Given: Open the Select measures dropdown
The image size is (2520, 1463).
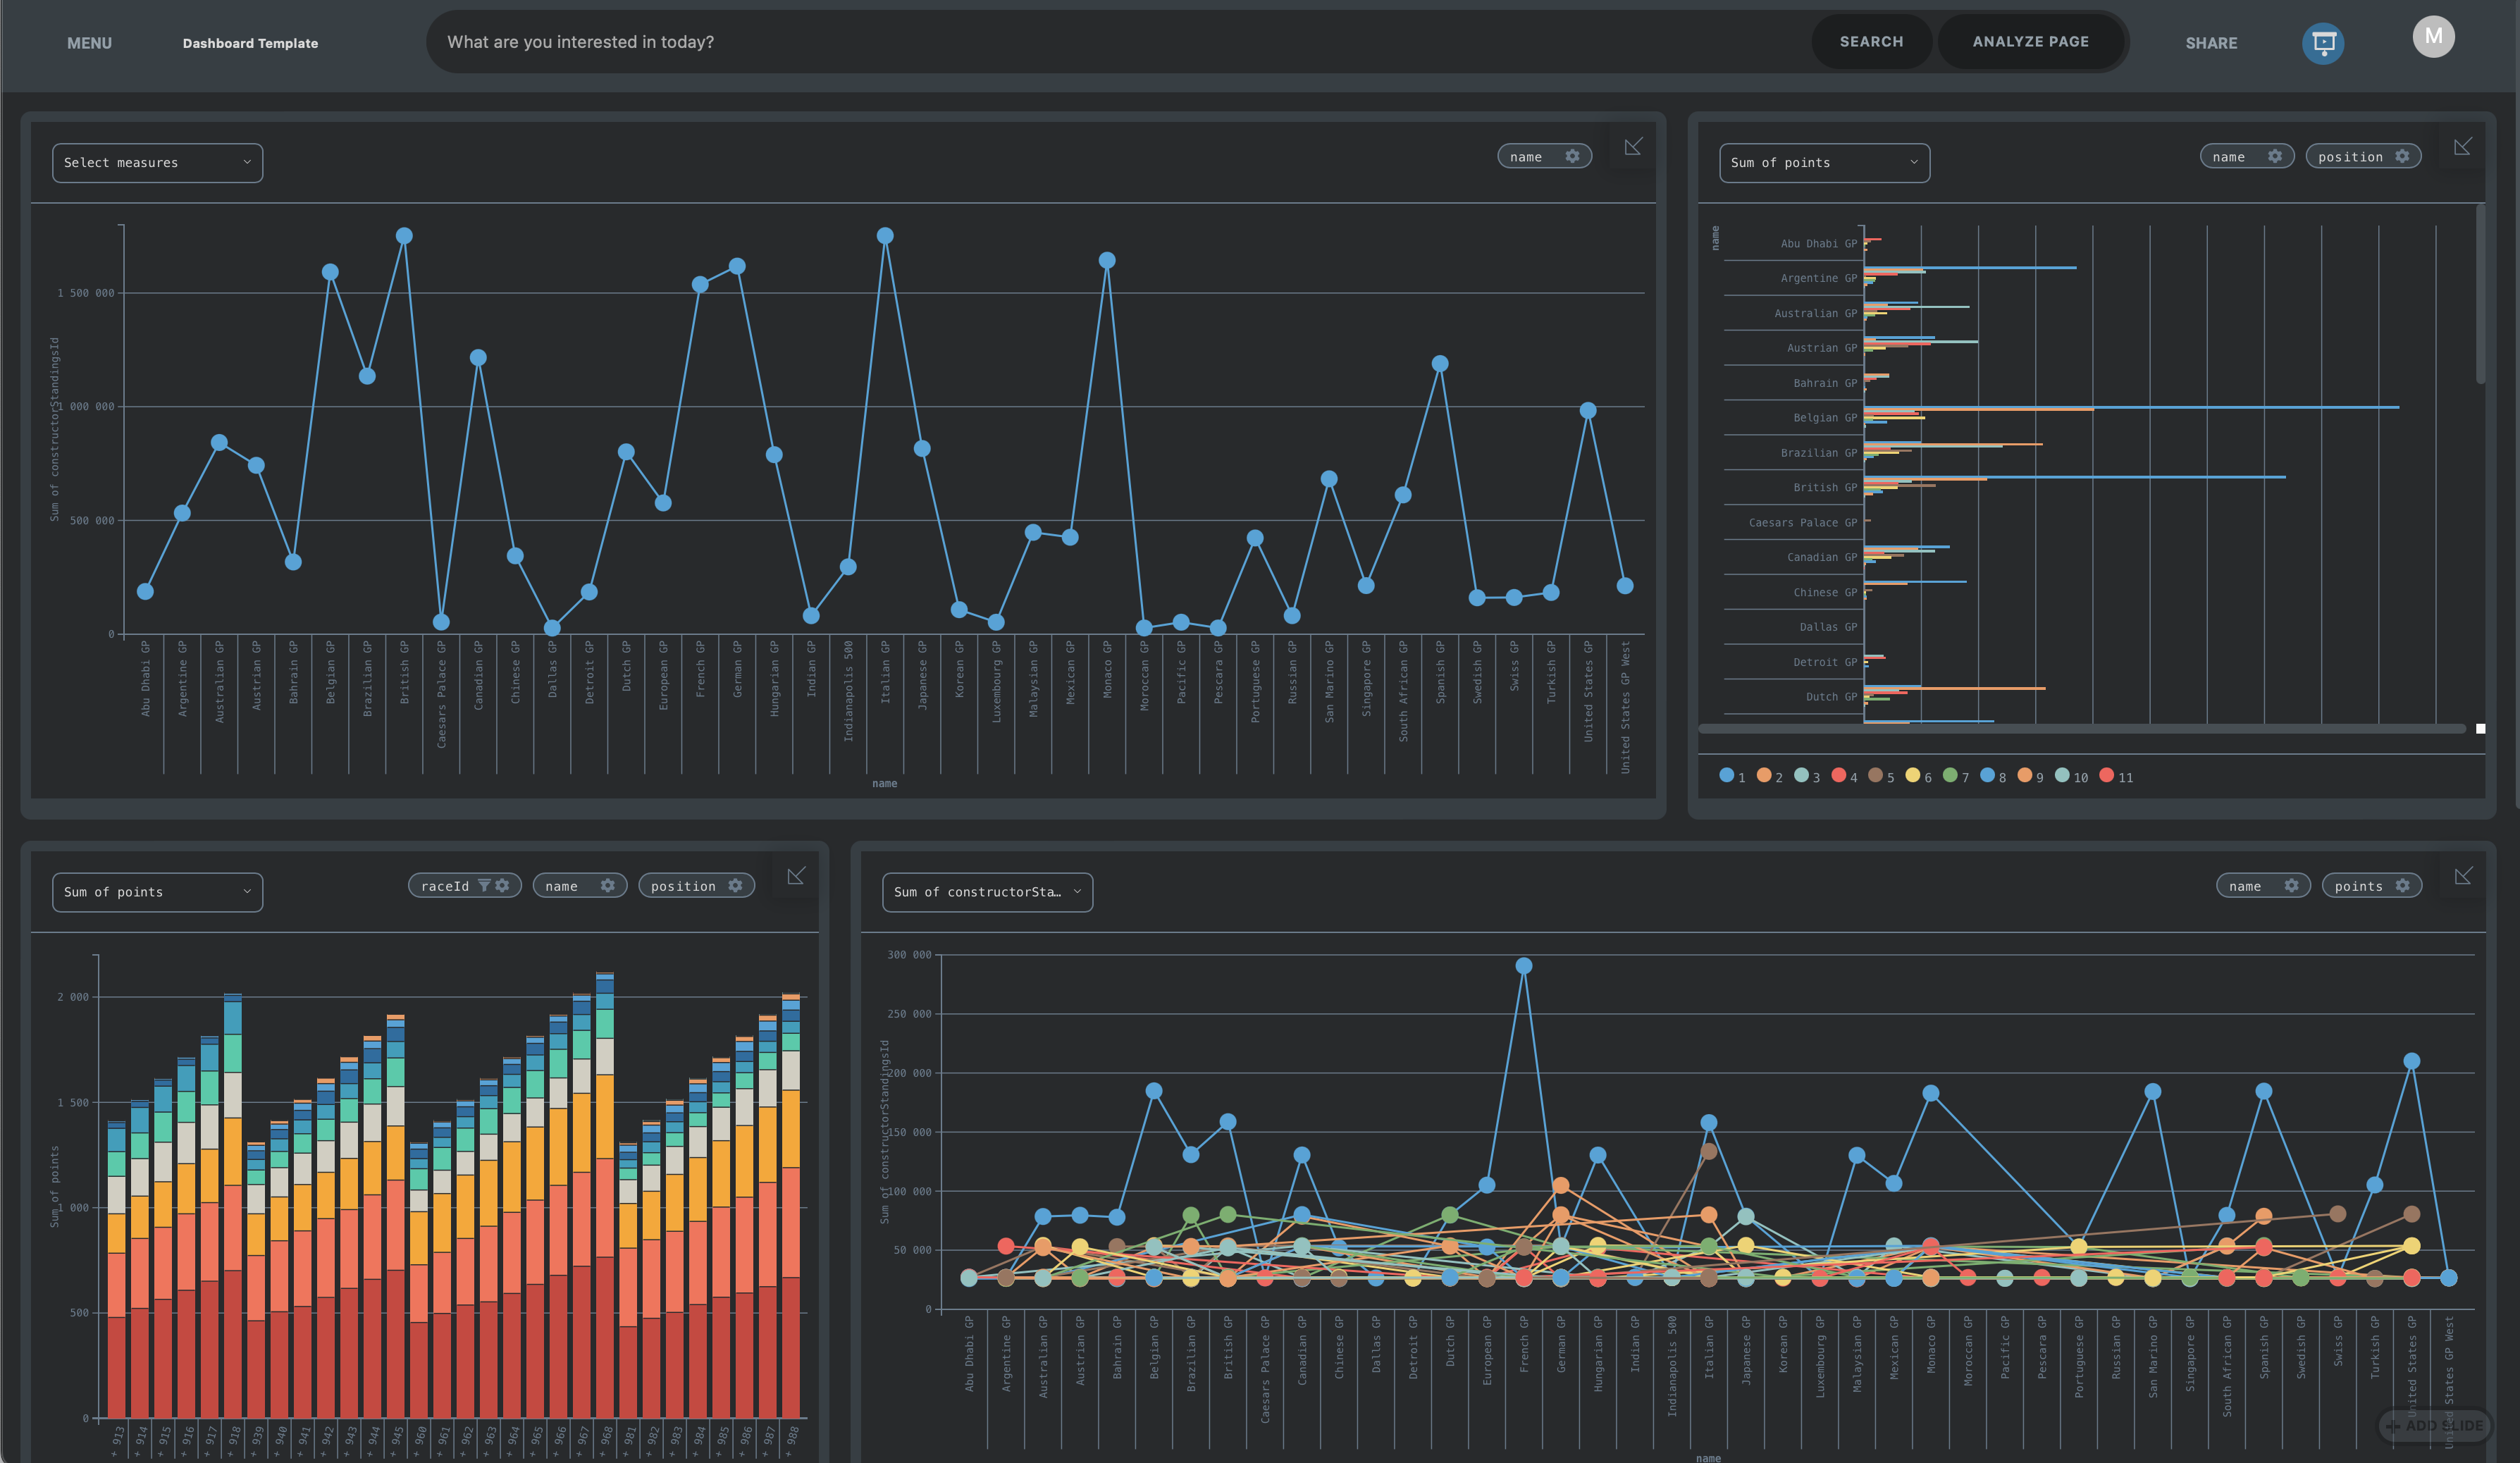Looking at the screenshot, I should 157,163.
